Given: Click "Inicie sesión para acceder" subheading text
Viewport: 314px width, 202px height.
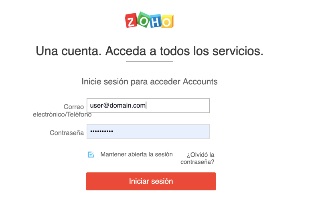Looking at the screenshot, I should 131,82.
